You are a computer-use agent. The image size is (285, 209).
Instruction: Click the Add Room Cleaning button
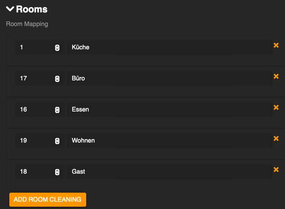click(47, 199)
